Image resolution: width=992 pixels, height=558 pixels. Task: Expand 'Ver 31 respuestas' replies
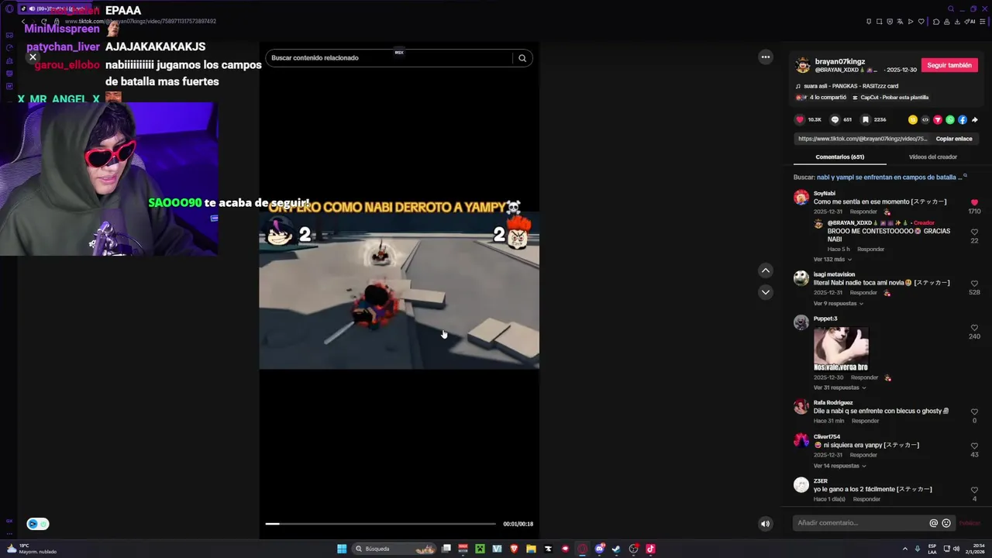(x=839, y=387)
